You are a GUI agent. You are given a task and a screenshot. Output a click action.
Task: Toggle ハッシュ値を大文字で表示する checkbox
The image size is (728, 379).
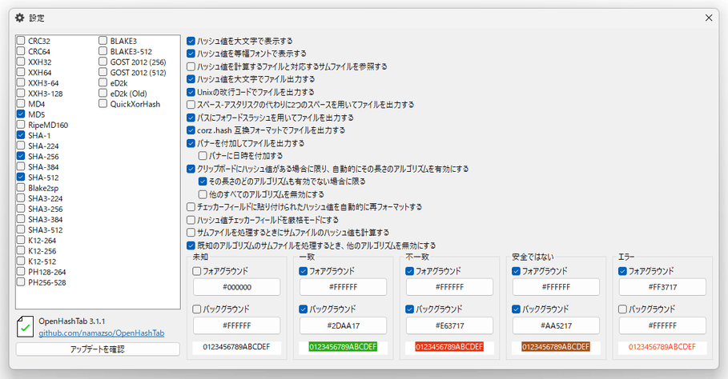click(x=191, y=41)
